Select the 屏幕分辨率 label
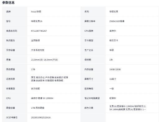 (x=90, y=21)
